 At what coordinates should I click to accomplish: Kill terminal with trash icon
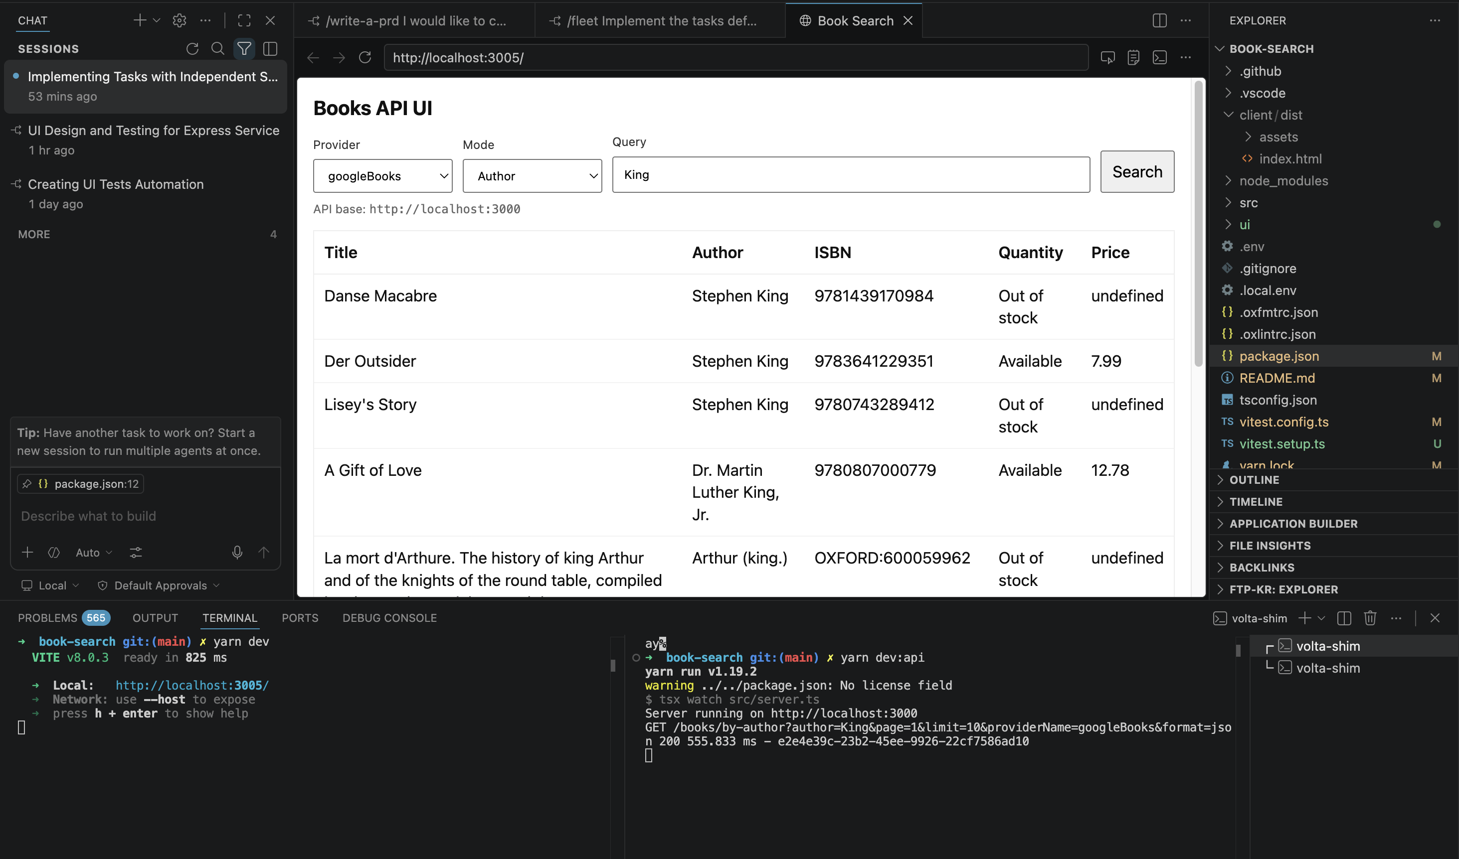(x=1370, y=618)
